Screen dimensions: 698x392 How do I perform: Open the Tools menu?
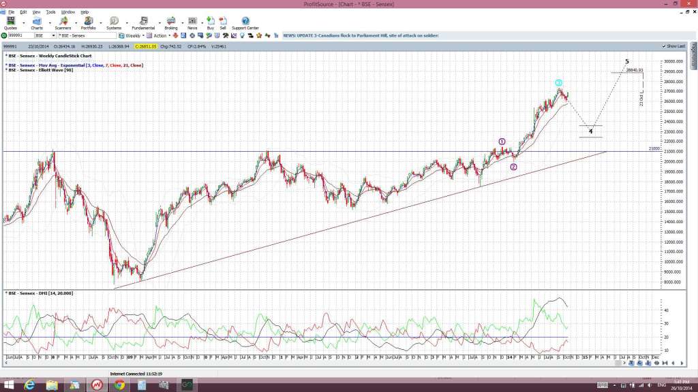[x=50, y=12]
